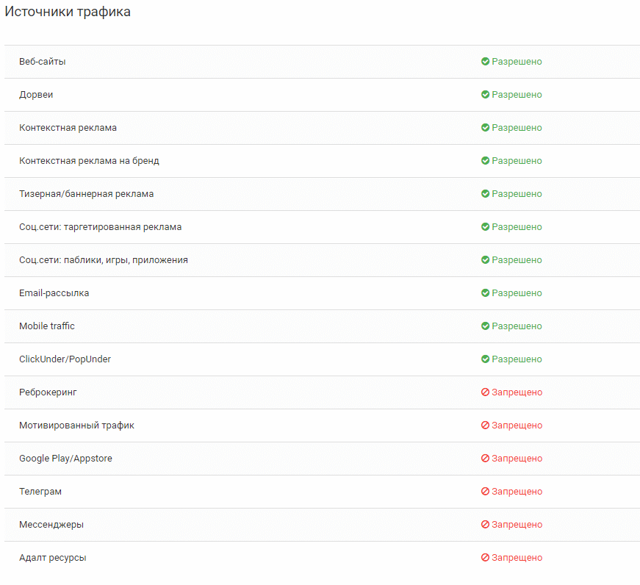Click the Мотивированный трафик label
Image resolution: width=640 pixels, height=585 pixels.
tap(76, 426)
